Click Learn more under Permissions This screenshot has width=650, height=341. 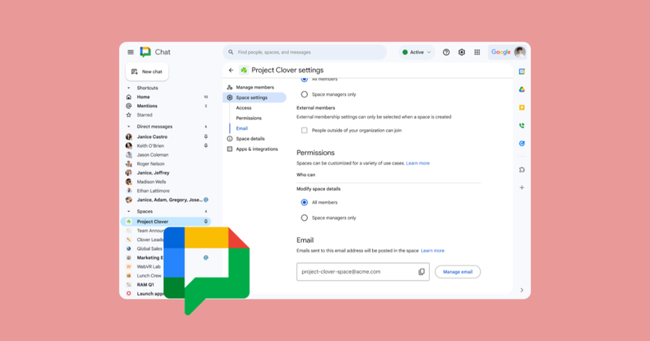coord(418,163)
